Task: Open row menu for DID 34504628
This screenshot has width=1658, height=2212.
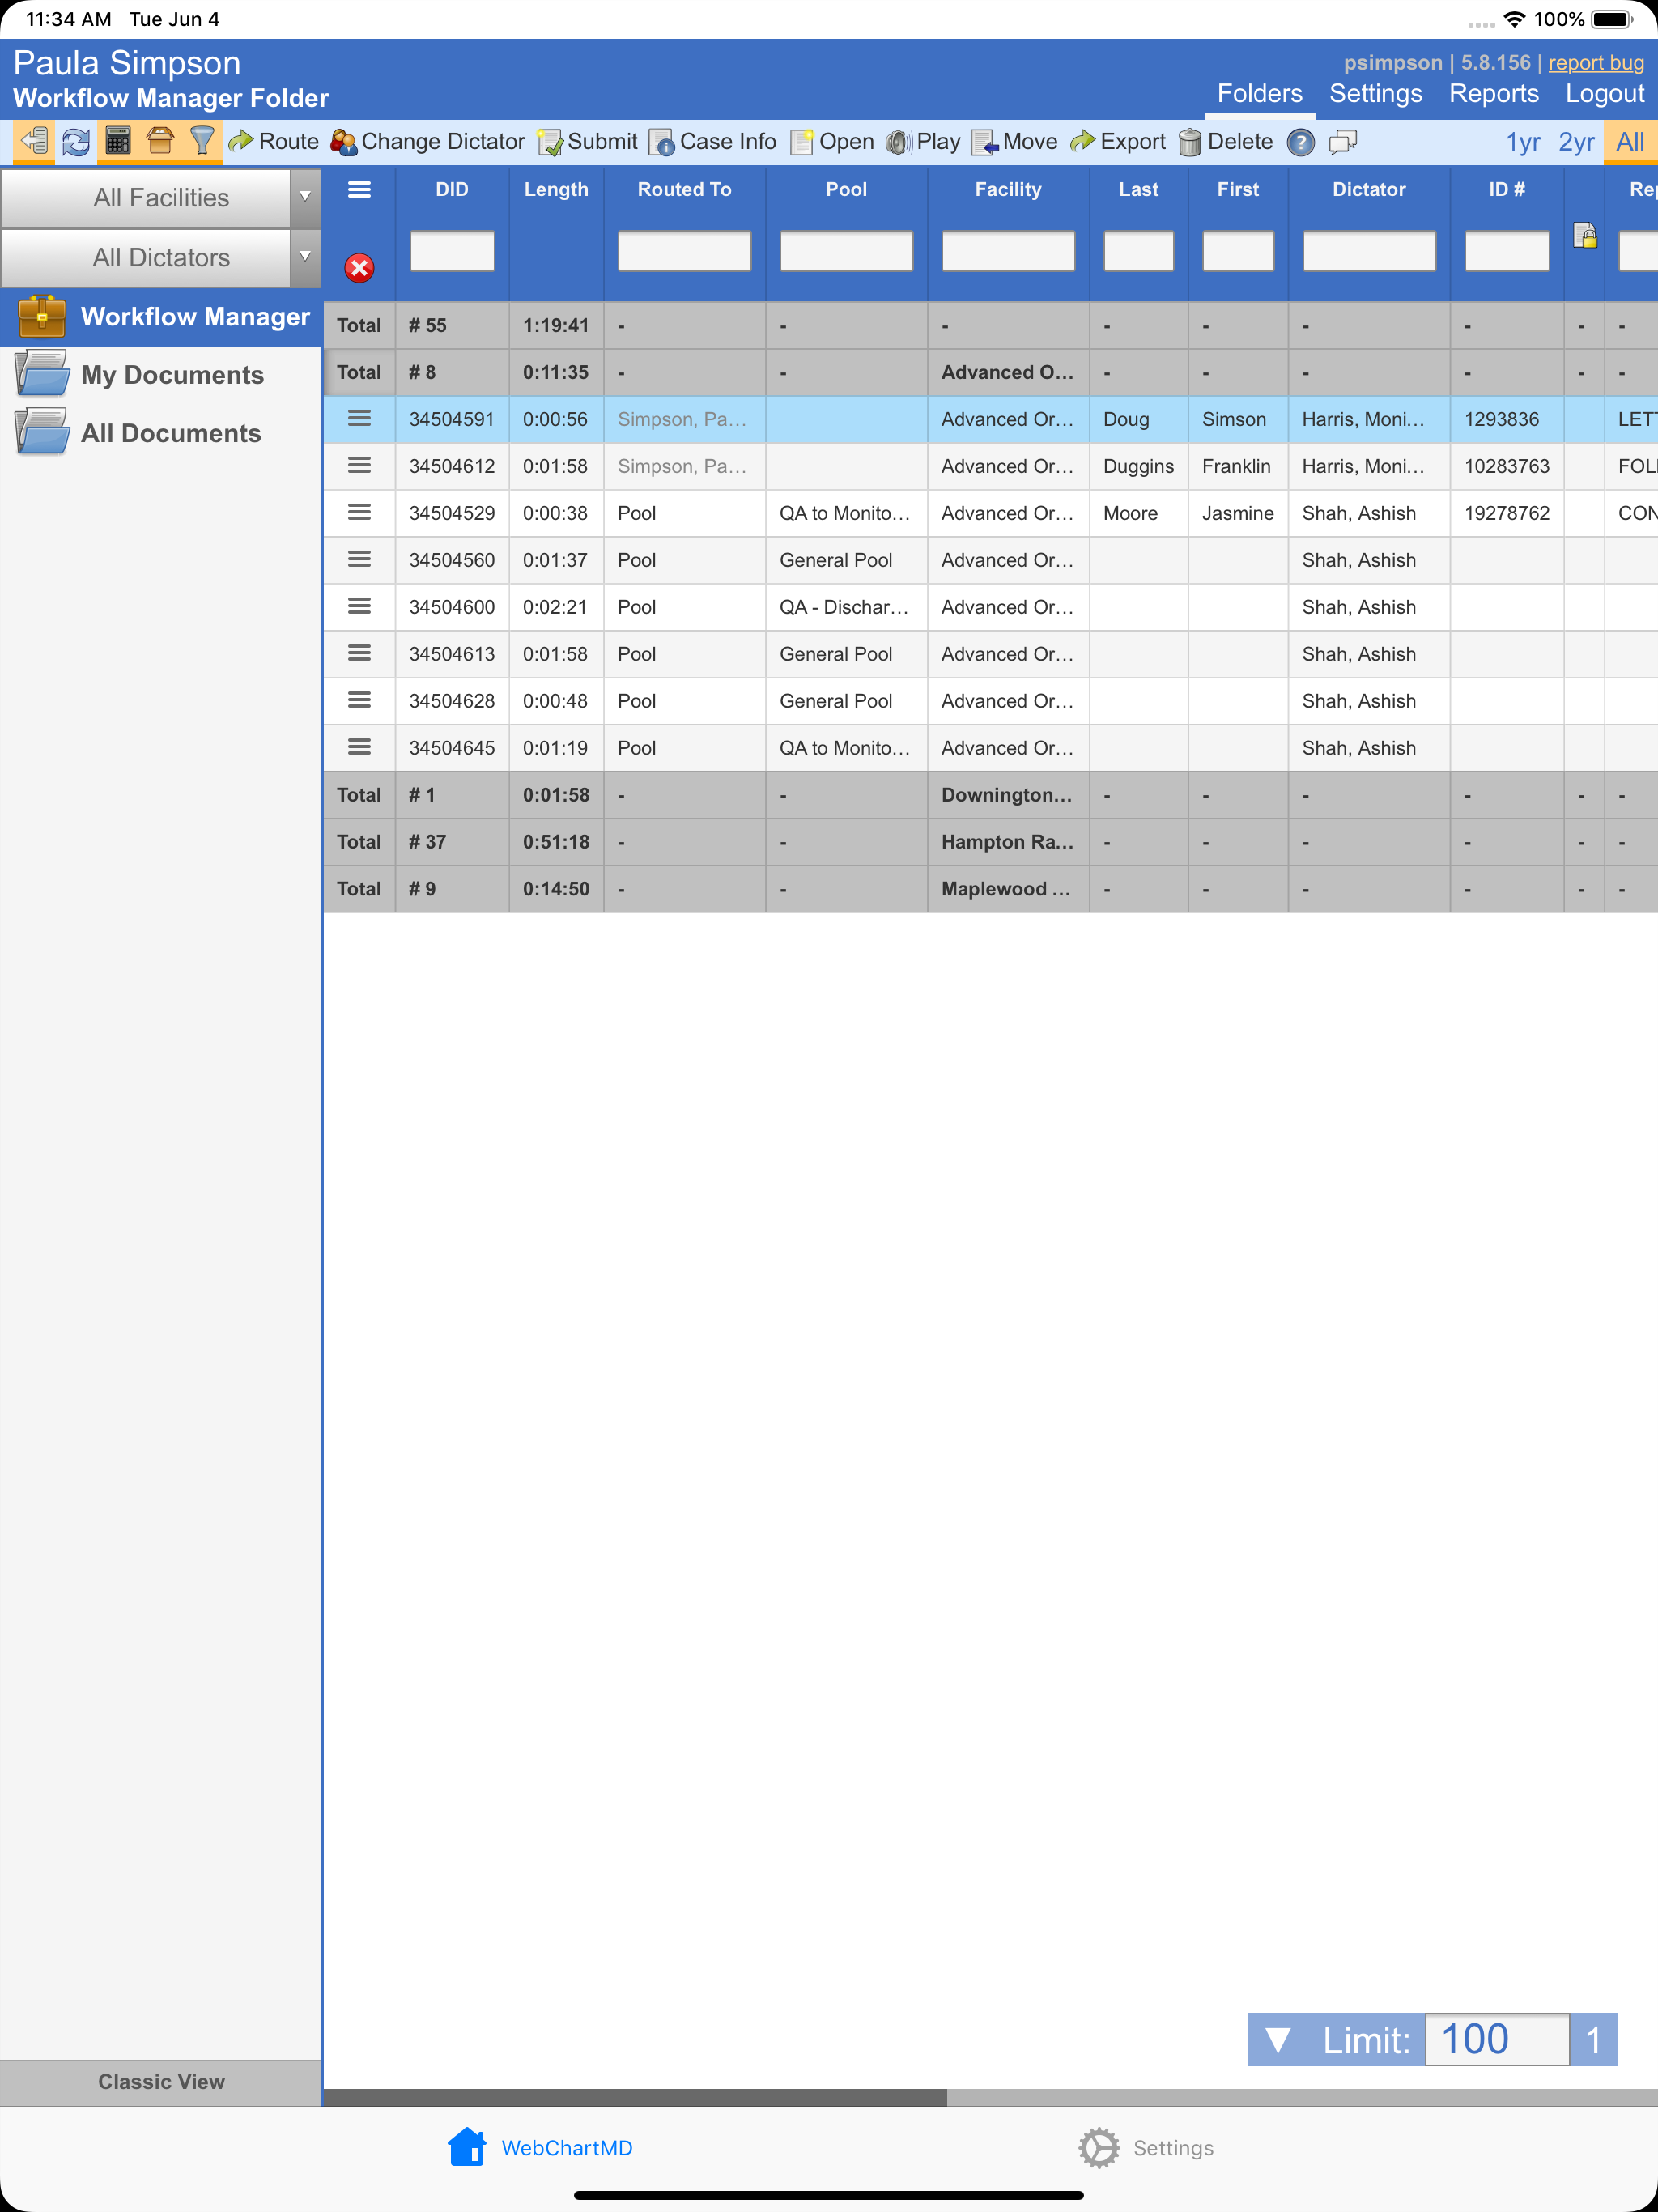Action: (359, 701)
